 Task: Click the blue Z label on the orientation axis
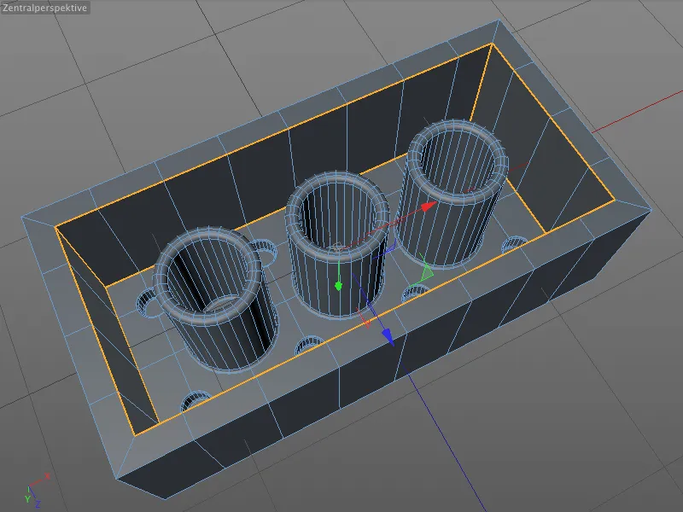pyautogui.click(x=38, y=503)
